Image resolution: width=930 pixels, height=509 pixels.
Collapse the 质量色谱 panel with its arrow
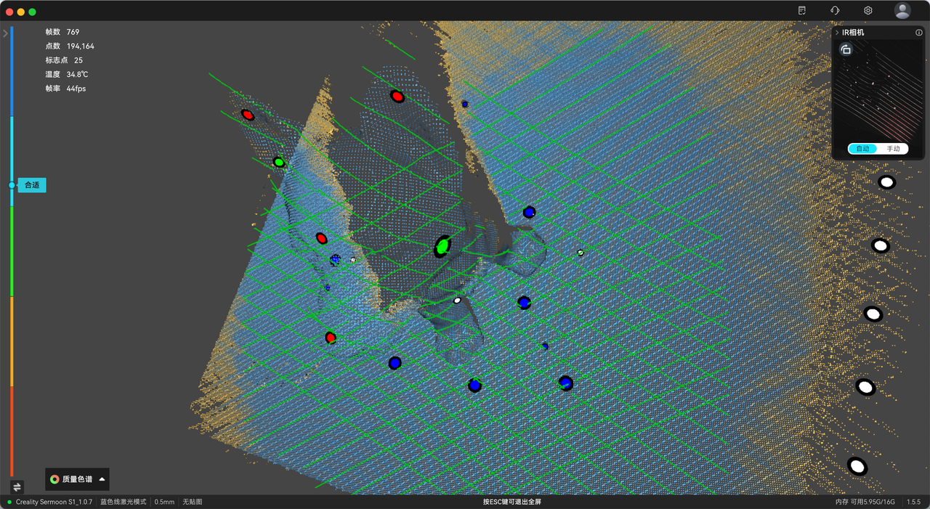point(102,479)
